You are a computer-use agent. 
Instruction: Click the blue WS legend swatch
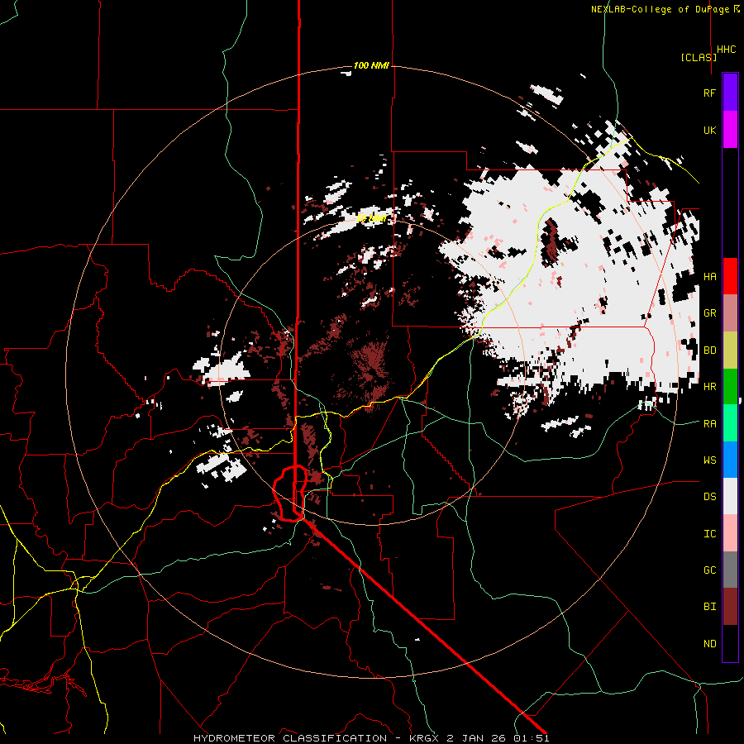[730, 460]
